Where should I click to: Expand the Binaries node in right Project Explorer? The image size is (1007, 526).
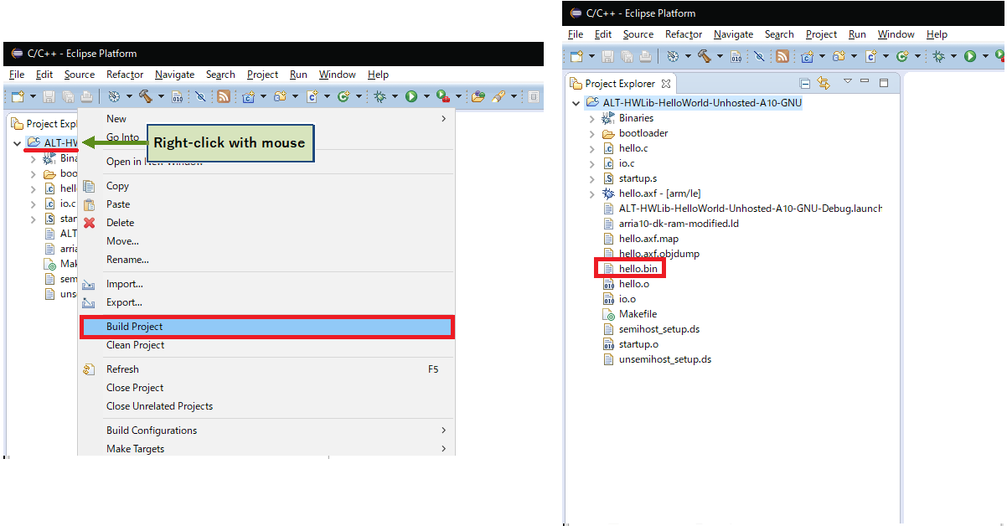point(592,118)
